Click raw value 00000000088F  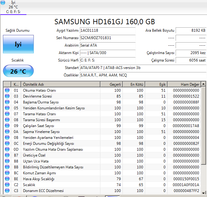(186, 102)
